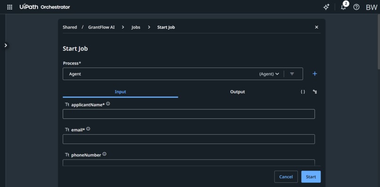The width and height of the screenshot is (380, 187).
Task: Expand the left sidebar with the arrow
Action: pyautogui.click(x=6, y=45)
